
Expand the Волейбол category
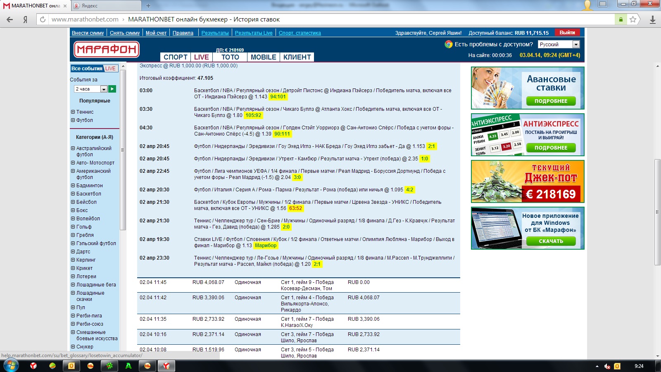click(73, 219)
